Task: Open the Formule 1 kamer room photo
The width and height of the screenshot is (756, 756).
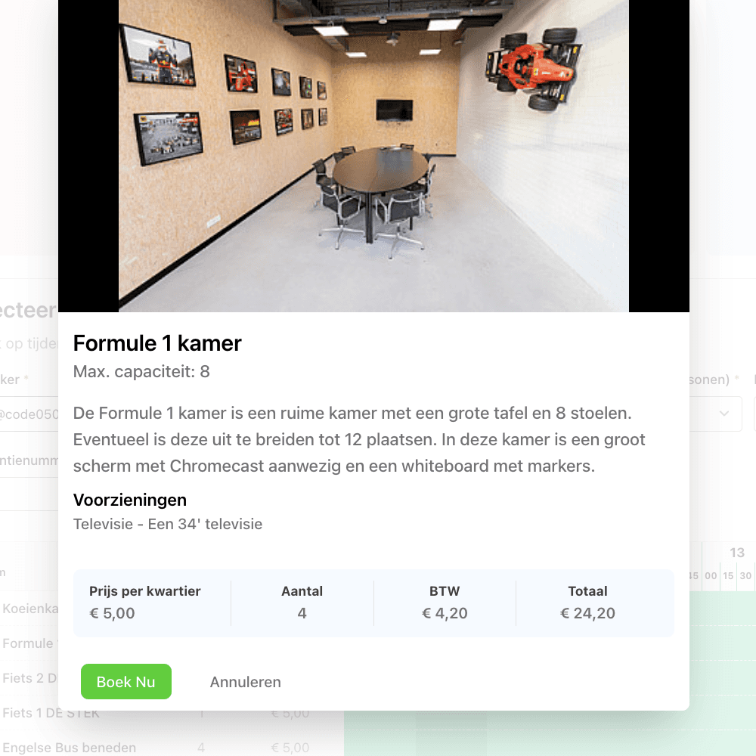Action: (373, 155)
